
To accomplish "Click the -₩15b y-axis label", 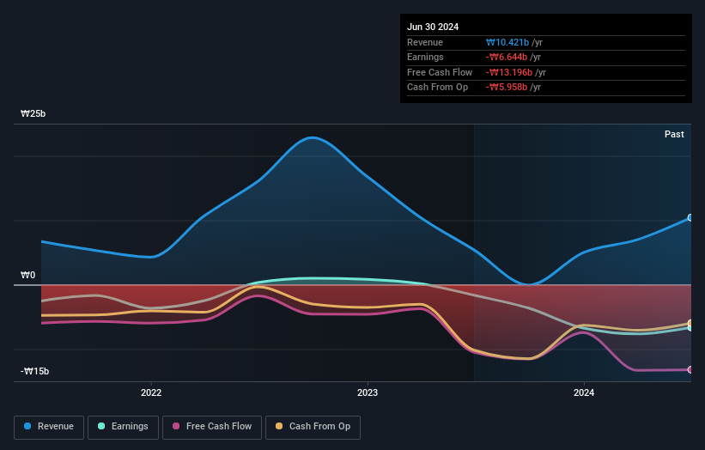I will (x=34, y=371).
